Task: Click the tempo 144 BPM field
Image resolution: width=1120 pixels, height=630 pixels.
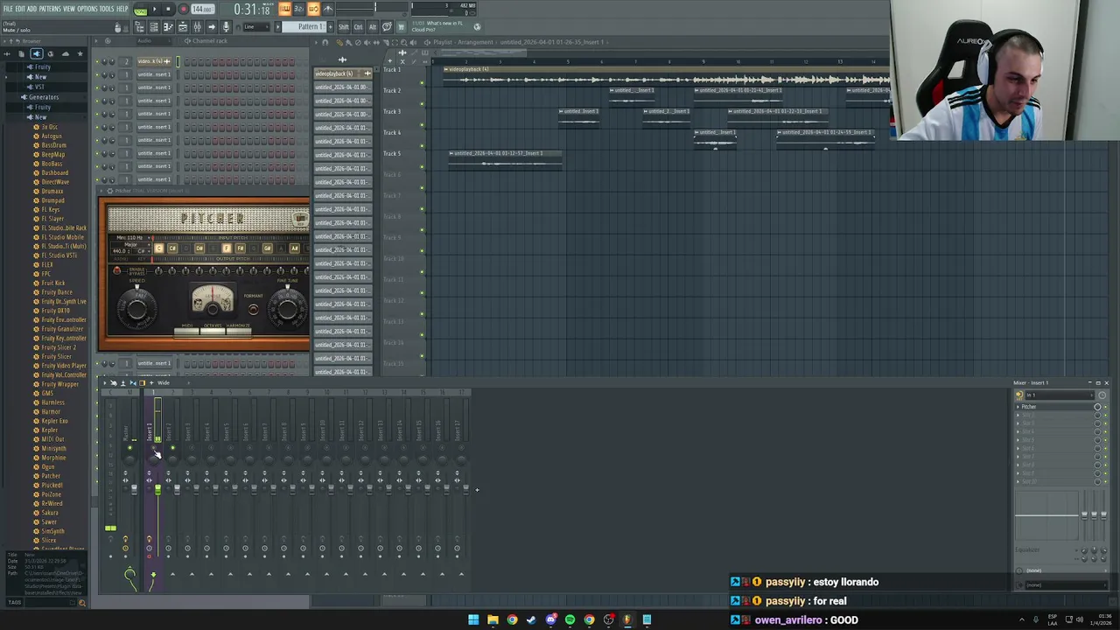Action: tap(202, 9)
